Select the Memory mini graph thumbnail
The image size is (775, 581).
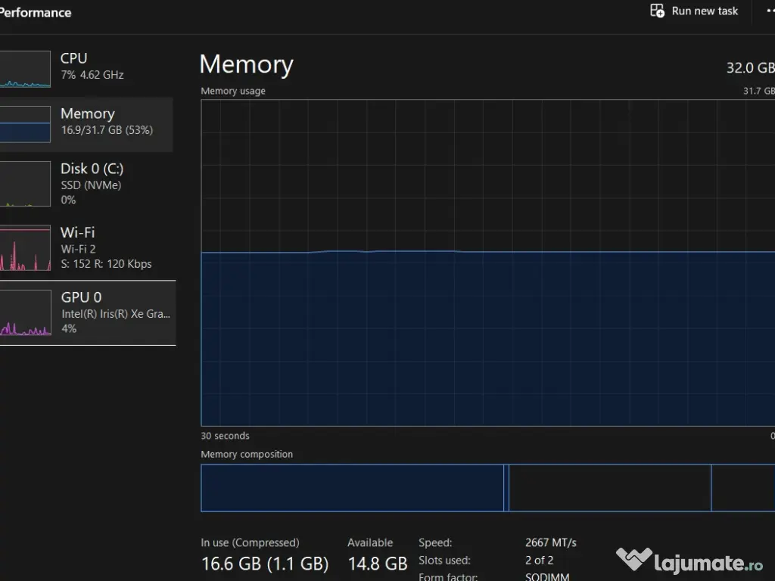tap(25, 125)
